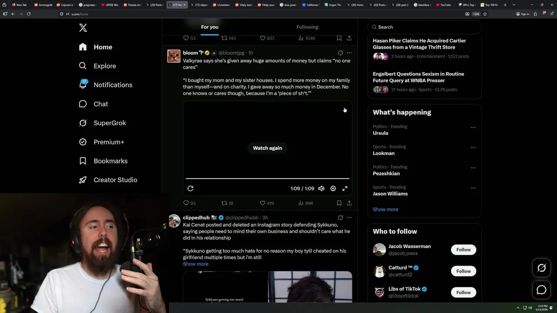
Task: Reply to top post with 53 replies
Action: [189, 38]
